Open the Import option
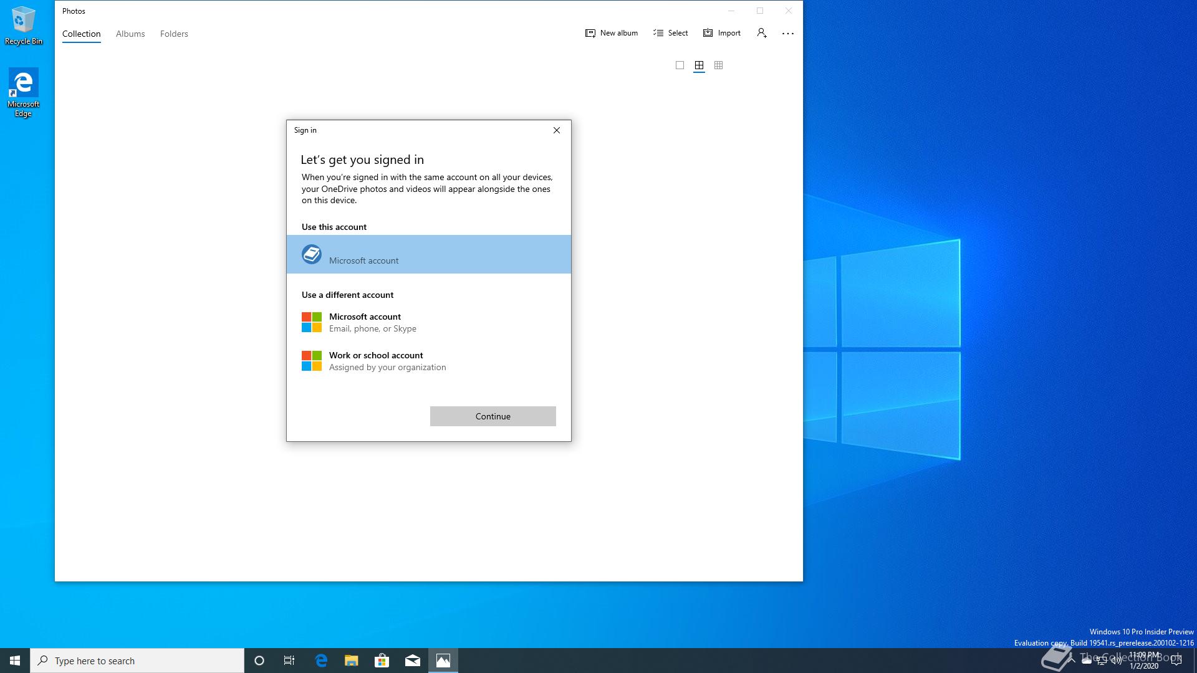Image resolution: width=1197 pixels, height=673 pixels. click(x=721, y=33)
